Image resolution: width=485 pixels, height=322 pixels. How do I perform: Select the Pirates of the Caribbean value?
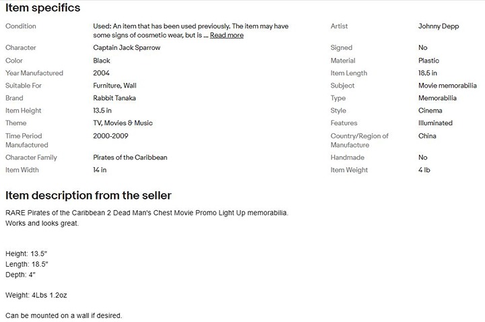(x=130, y=158)
